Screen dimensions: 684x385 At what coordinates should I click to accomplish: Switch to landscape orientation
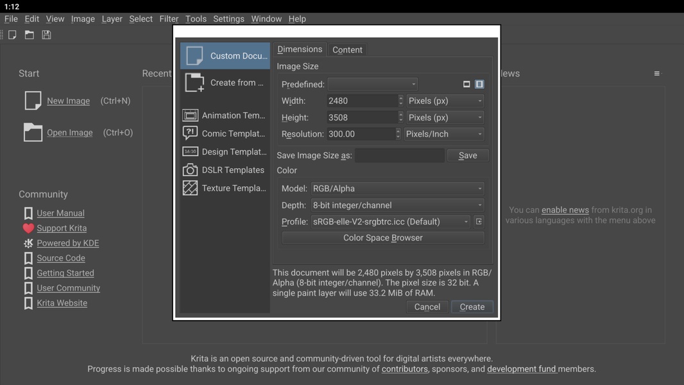click(466, 84)
